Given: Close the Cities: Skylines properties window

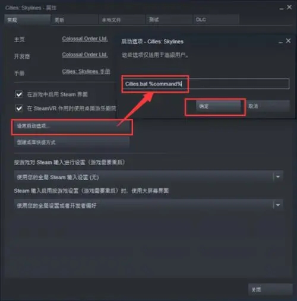Looking at the screenshot, I should (x=289, y=7).
